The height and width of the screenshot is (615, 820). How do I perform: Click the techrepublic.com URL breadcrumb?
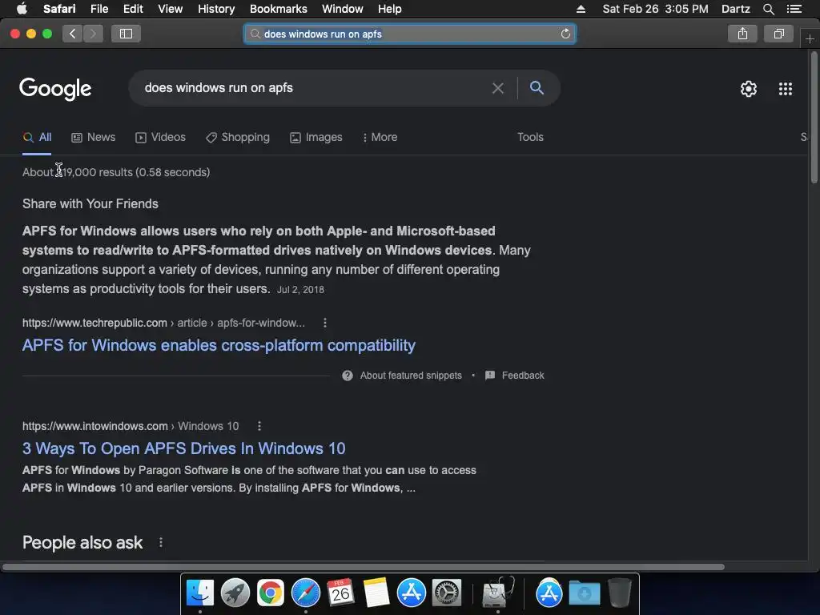[163, 323]
